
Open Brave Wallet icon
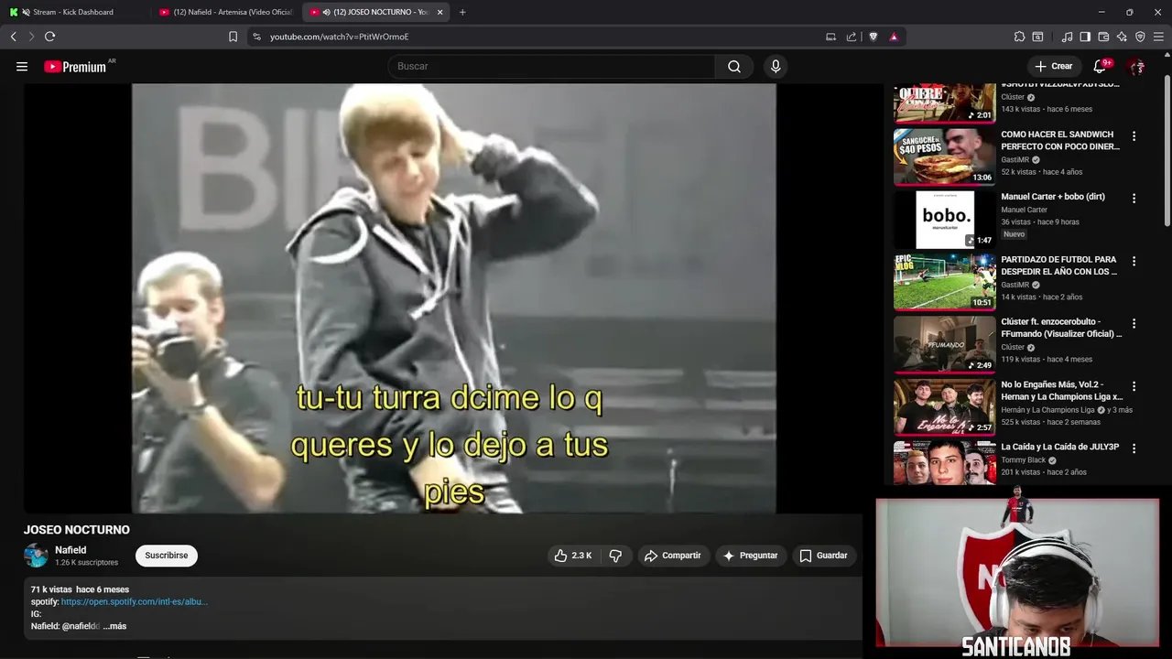[1103, 37]
